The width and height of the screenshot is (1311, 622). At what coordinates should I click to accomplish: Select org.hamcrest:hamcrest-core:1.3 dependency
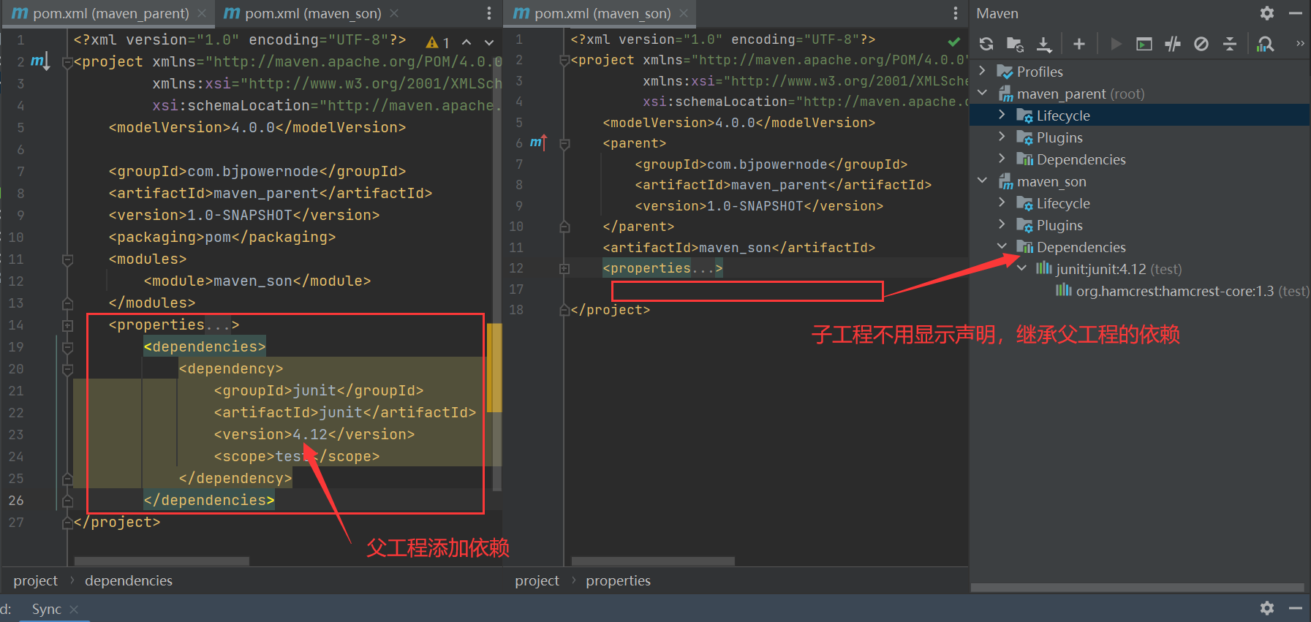point(1182,291)
